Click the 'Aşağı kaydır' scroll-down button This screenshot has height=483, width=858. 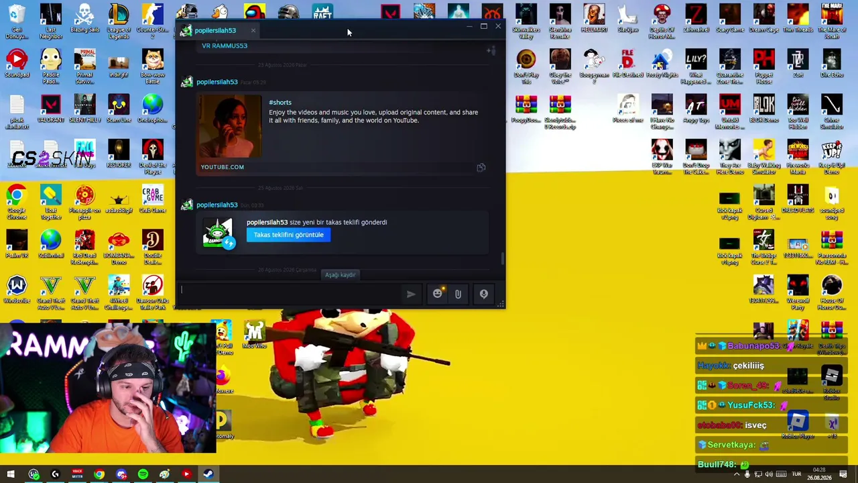tap(340, 274)
